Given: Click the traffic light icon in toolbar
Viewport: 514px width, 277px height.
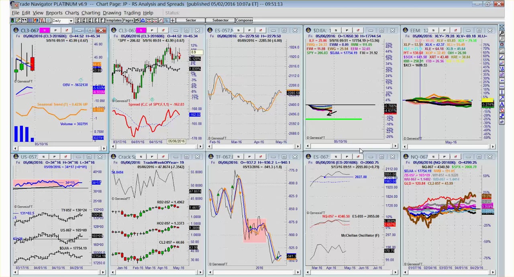Looking at the screenshot, I should point(12,20).
